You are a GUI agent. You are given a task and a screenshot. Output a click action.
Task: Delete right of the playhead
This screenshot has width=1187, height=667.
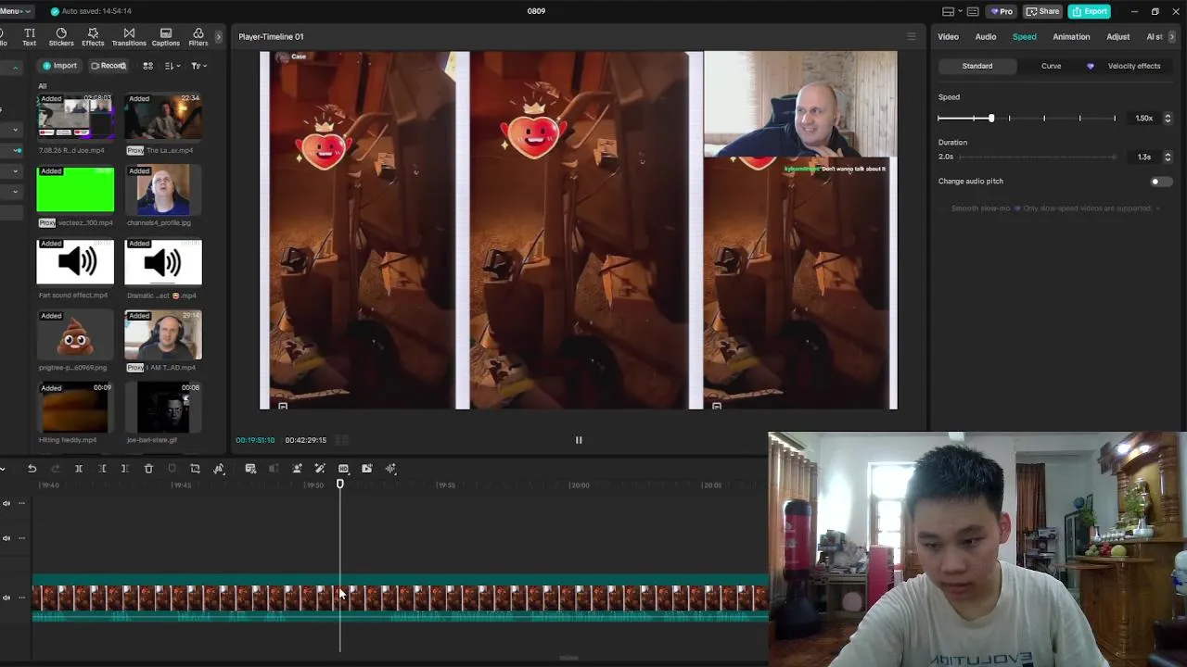coord(124,469)
